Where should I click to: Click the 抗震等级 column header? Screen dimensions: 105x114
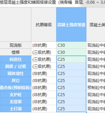click(x=44, y=24)
